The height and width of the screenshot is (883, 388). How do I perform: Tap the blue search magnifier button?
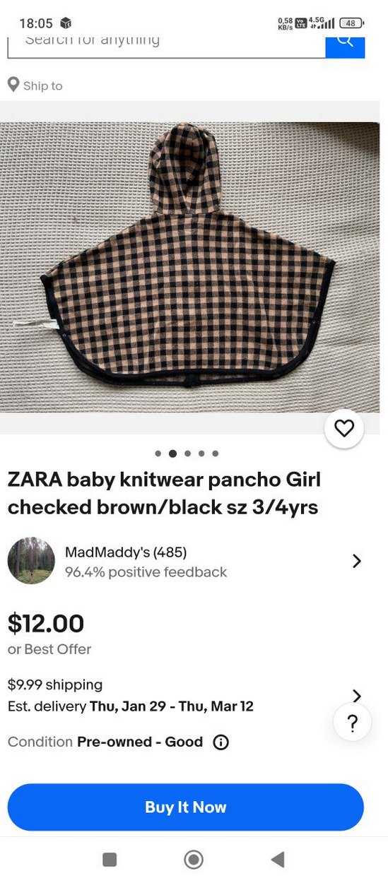tap(345, 44)
